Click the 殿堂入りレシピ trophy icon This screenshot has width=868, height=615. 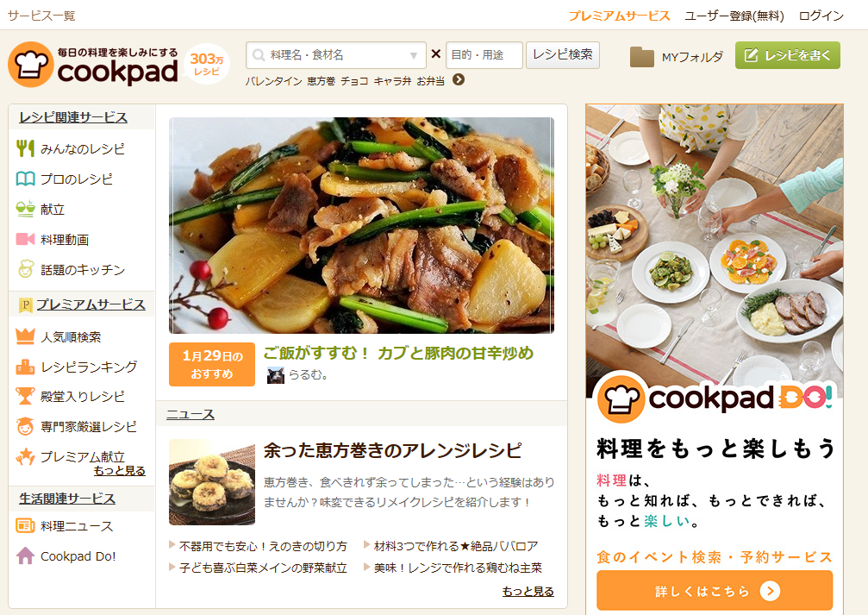tap(25, 396)
